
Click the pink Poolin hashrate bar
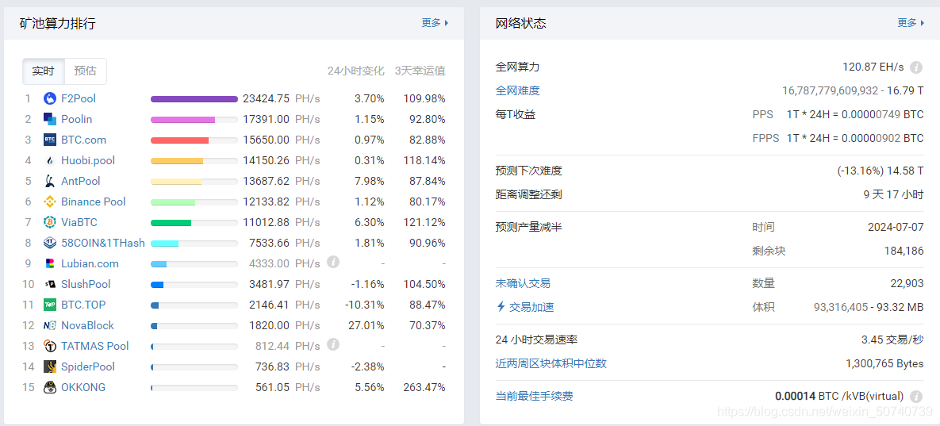click(x=183, y=120)
